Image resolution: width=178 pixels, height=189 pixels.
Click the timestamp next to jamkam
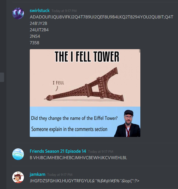coord(60,175)
